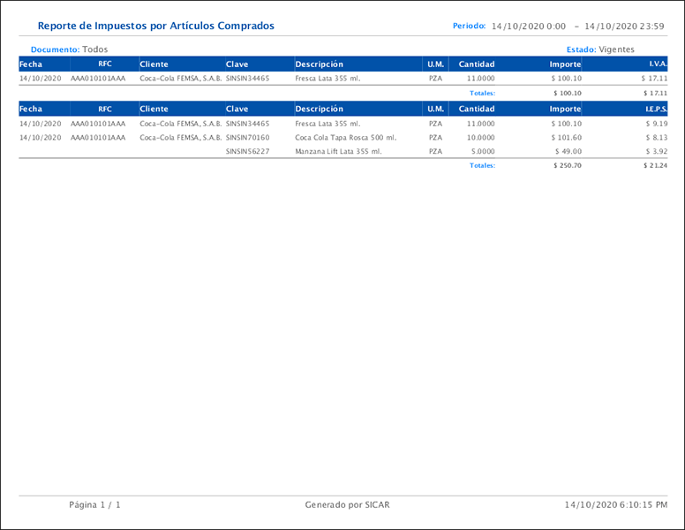Viewport: 685px width, 530px height.
Task: Click the 'Página 1 / 1' page indicator
Action: (x=94, y=505)
